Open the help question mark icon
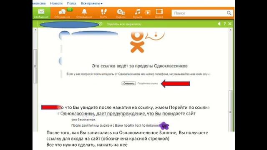The width and height of the screenshot is (267, 150). click(x=224, y=24)
